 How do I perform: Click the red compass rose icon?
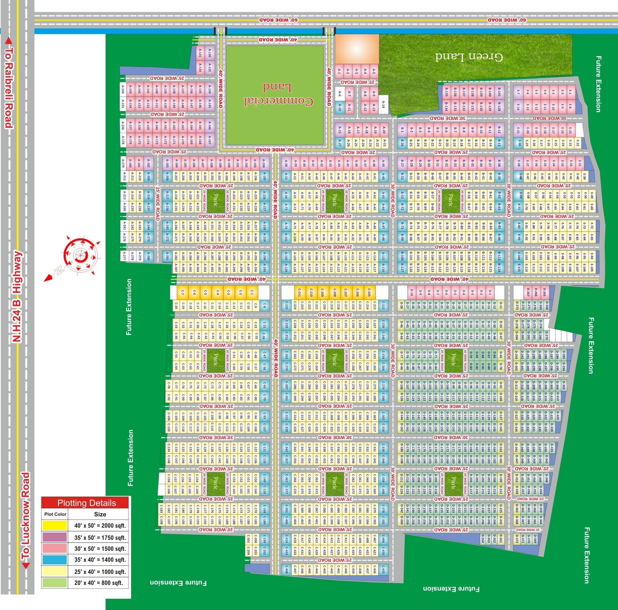click(80, 255)
